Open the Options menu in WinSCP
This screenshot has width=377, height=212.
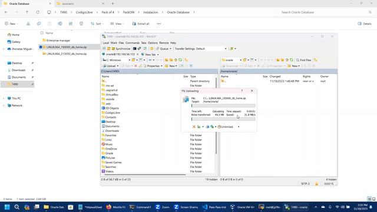[x=153, y=43]
